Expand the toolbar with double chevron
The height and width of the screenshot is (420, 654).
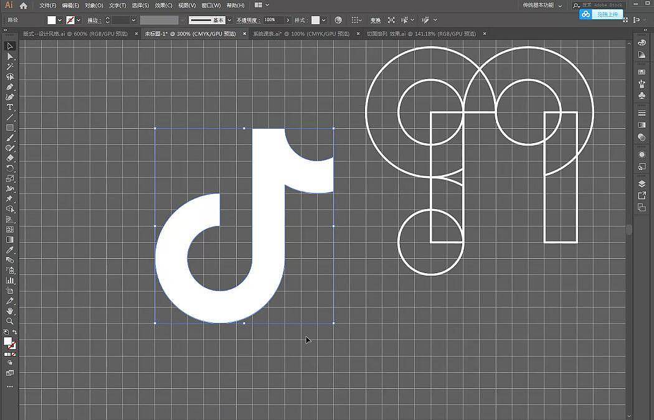pyautogui.click(x=6, y=30)
